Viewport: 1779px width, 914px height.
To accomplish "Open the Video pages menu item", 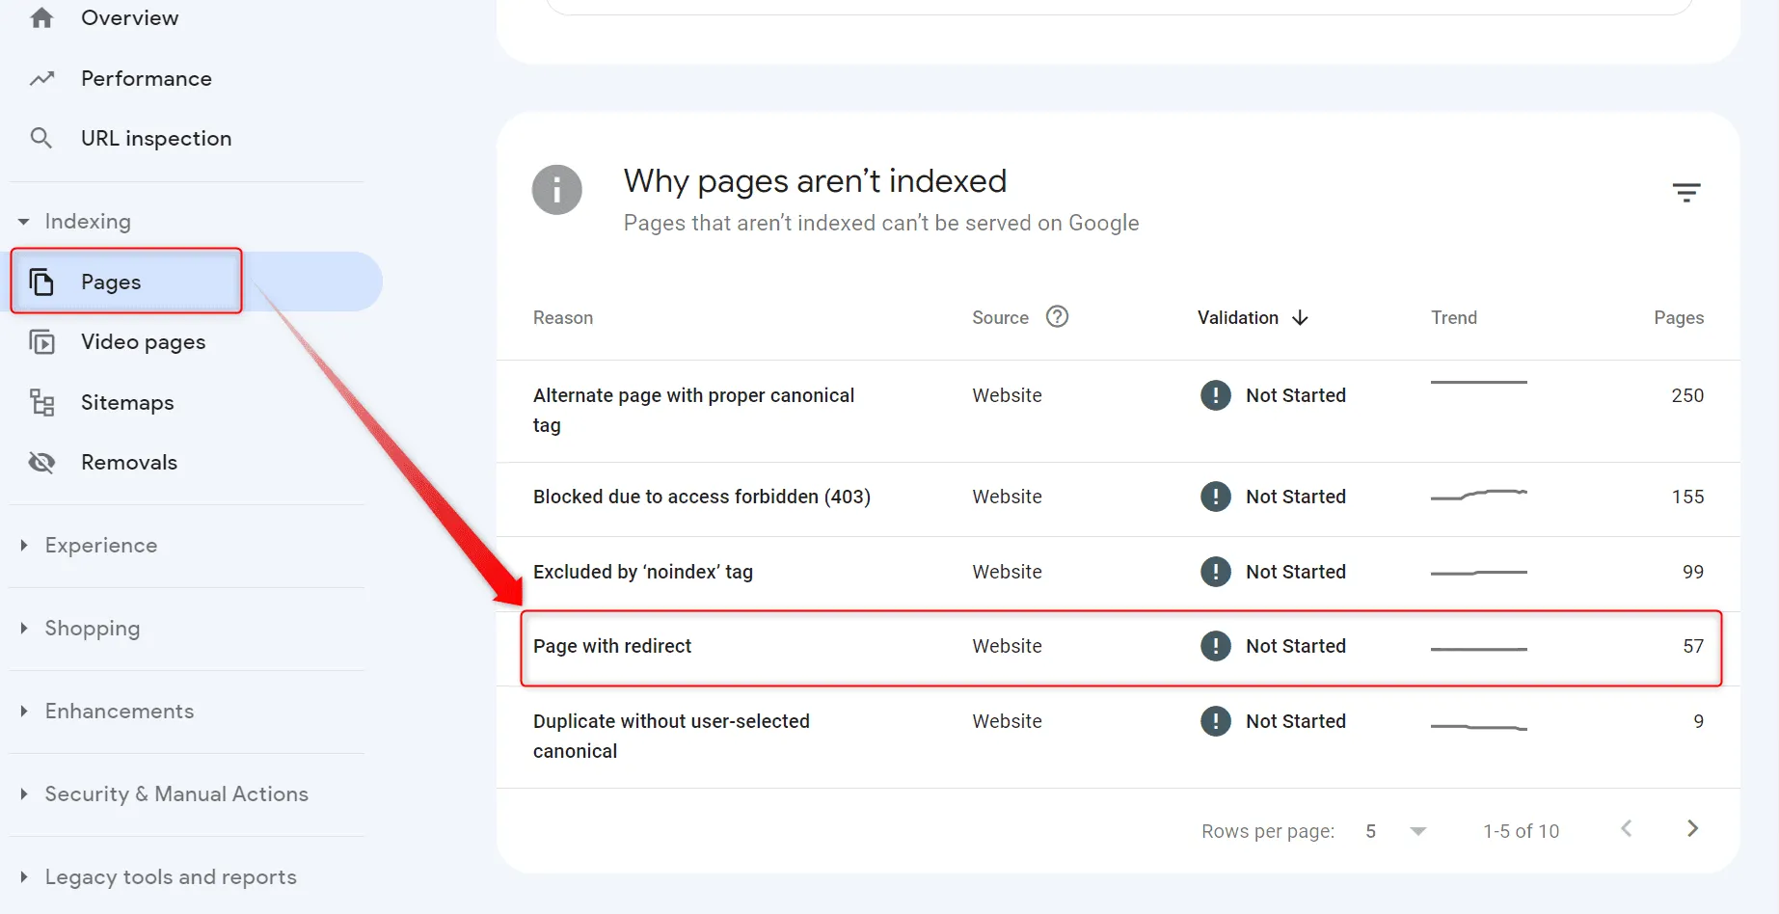I will click(143, 341).
